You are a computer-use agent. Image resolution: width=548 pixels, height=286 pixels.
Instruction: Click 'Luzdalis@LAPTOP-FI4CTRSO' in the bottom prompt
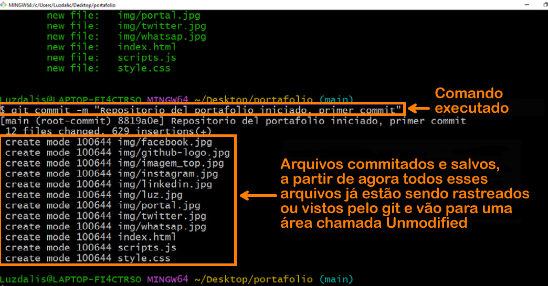point(70,279)
